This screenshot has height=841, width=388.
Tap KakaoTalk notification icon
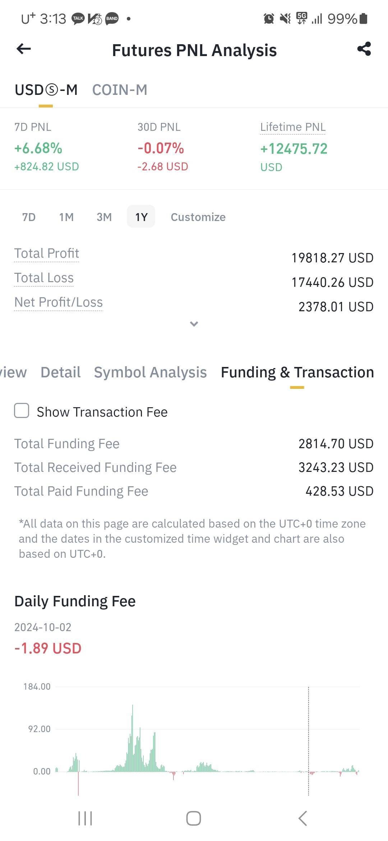[78, 18]
